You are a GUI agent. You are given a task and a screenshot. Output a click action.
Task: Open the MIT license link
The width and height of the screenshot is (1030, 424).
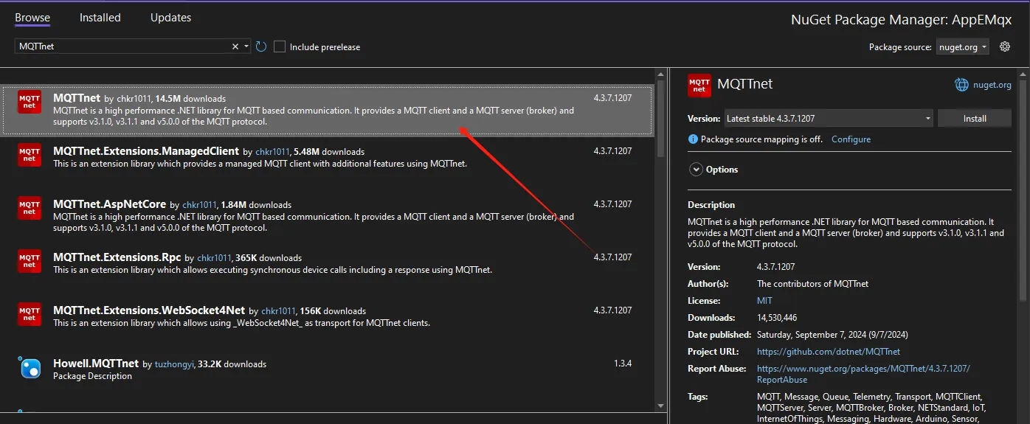click(x=764, y=301)
